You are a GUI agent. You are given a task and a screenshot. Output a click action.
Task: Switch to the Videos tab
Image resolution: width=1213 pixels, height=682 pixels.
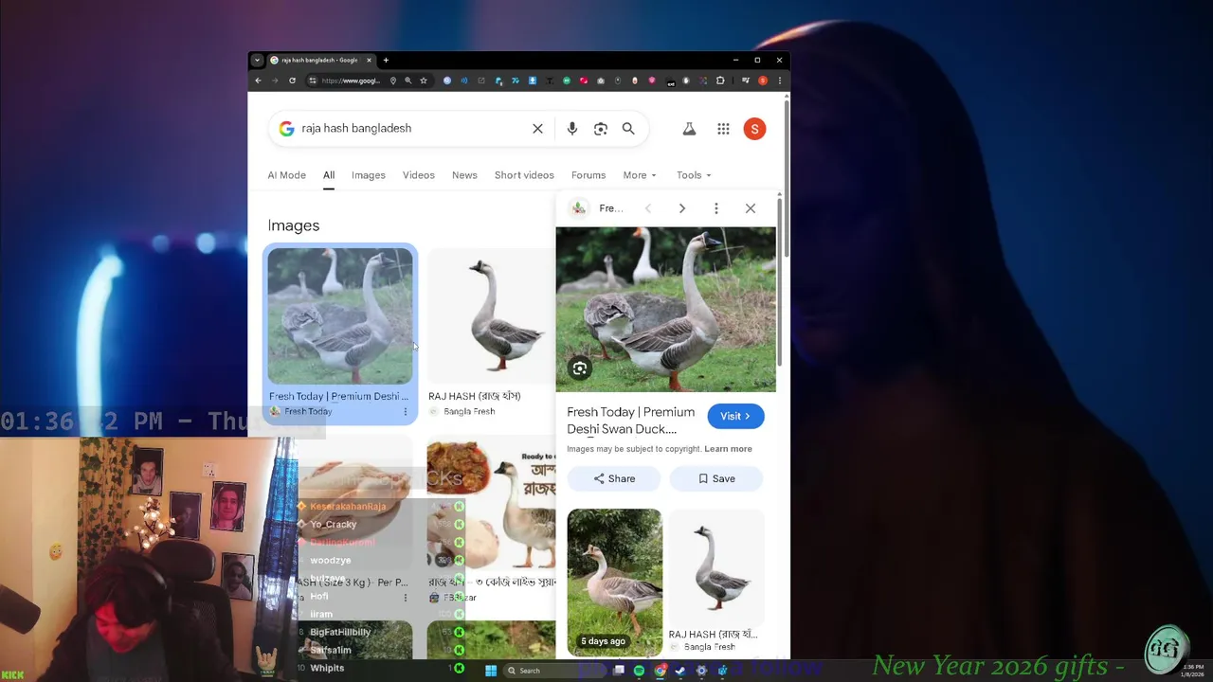tap(418, 175)
